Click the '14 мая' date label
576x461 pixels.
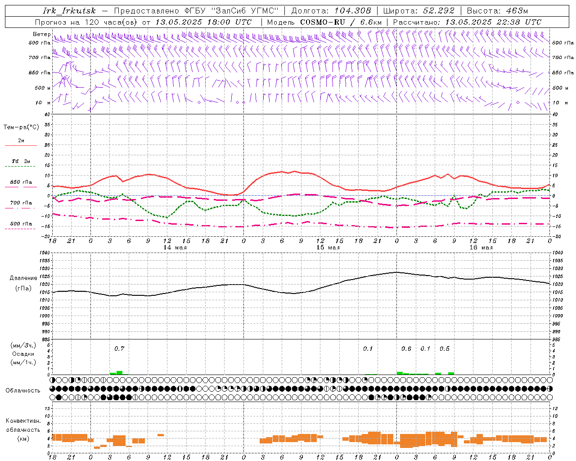click(175, 248)
